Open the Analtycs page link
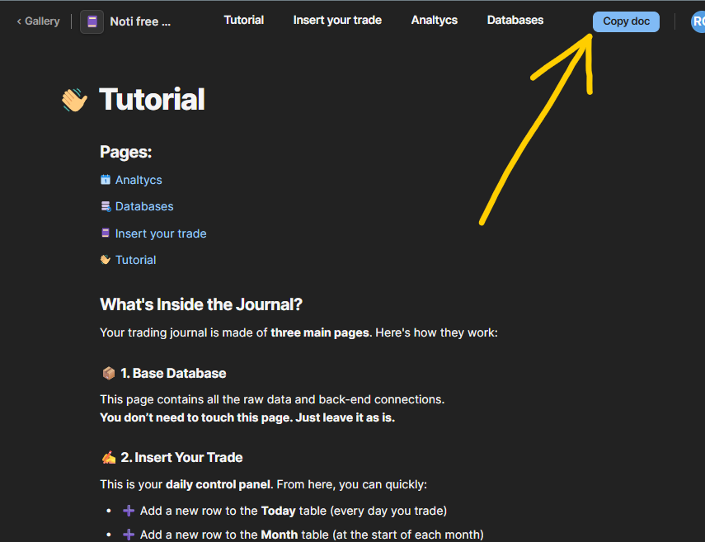705x542 pixels. (139, 180)
